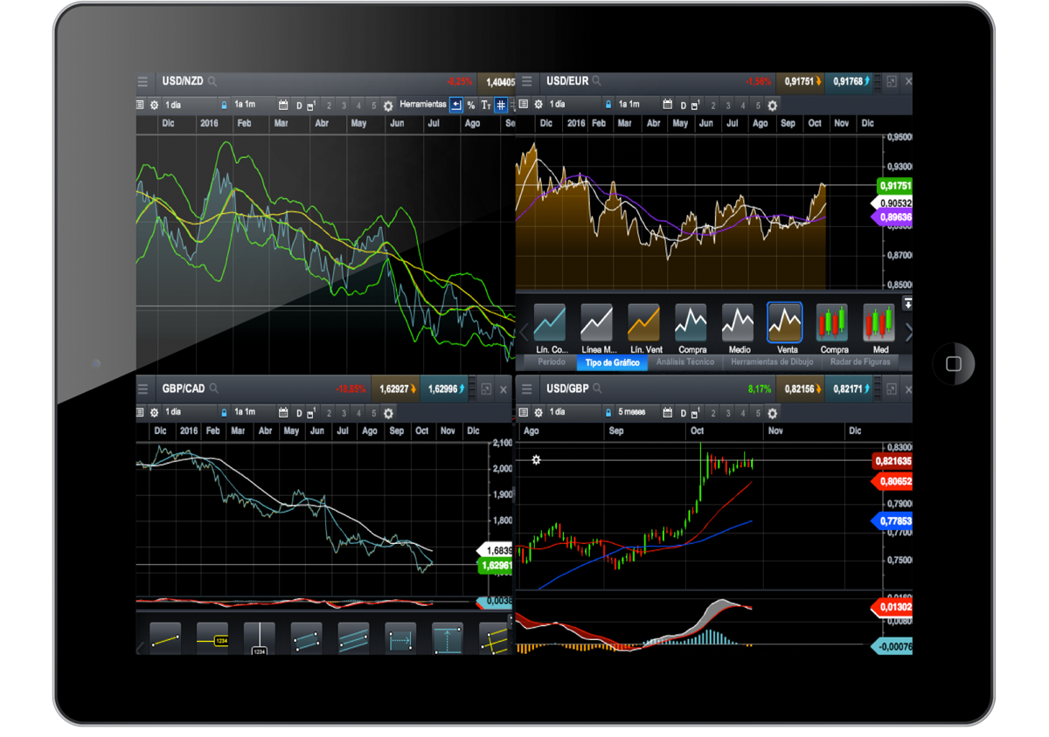Collapse the chart type panel with down arrow
The height and width of the screenshot is (737, 1049).
pyautogui.click(x=907, y=303)
